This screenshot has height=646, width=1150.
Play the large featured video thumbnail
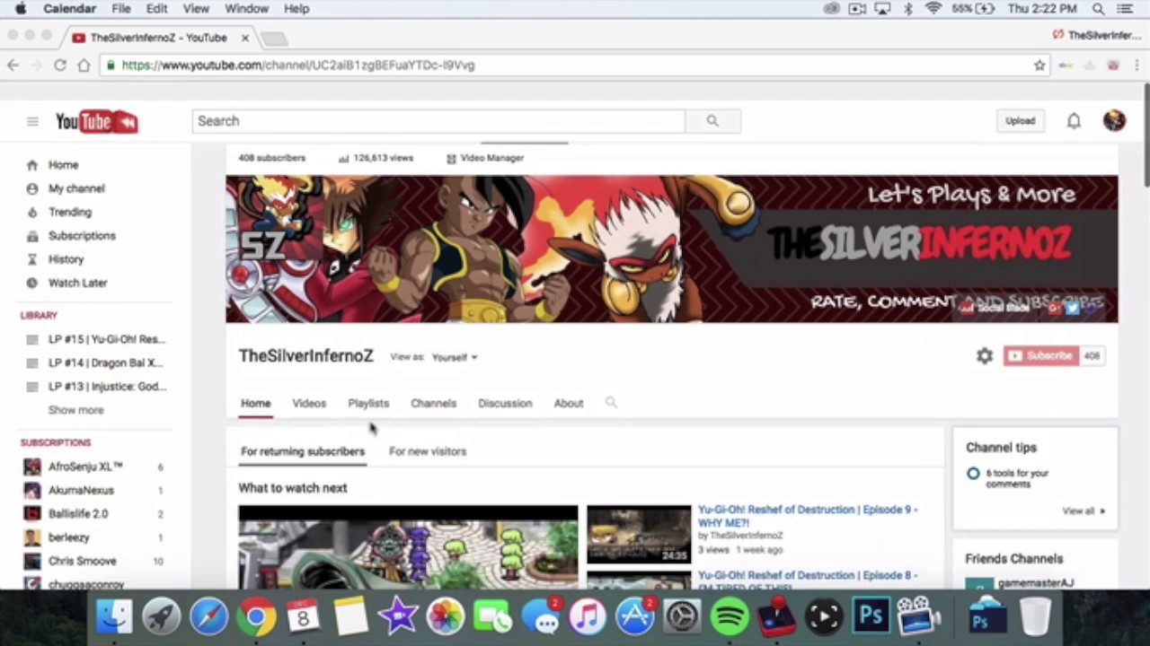[408, 547]
